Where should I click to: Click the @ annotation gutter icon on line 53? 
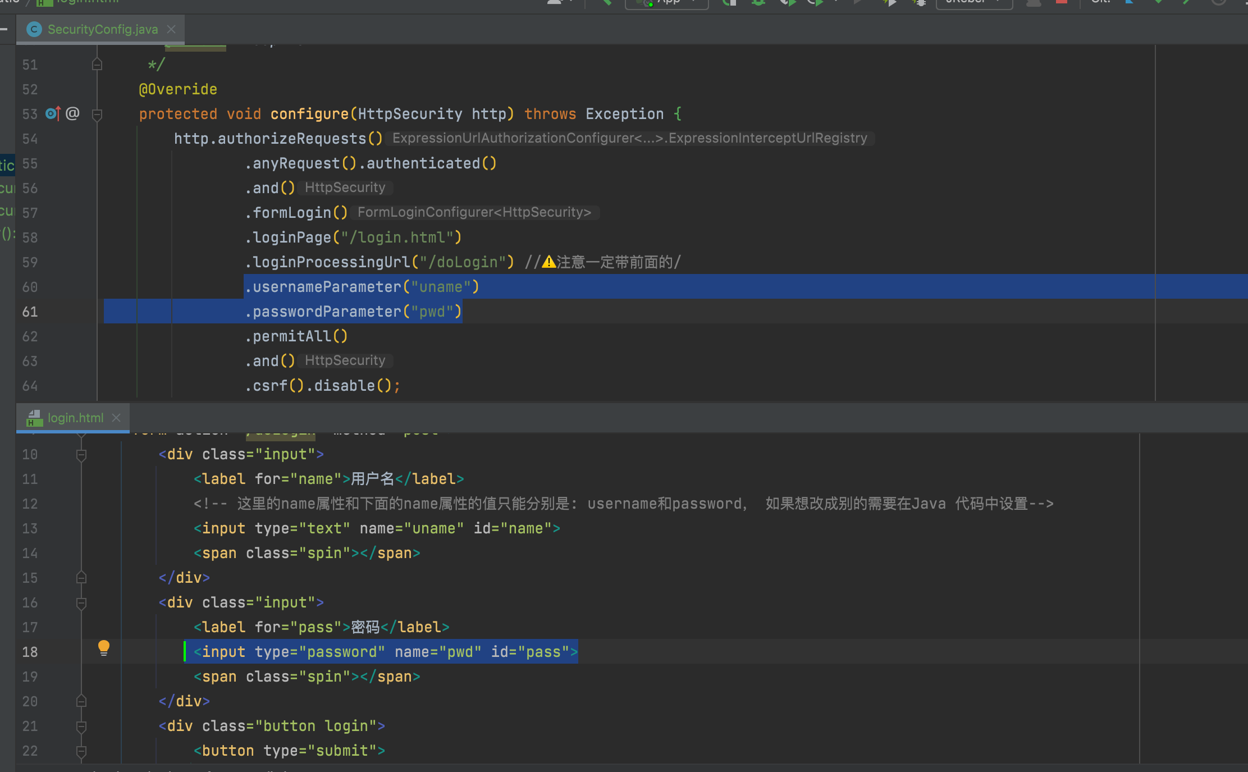click(x=72, y=114)
